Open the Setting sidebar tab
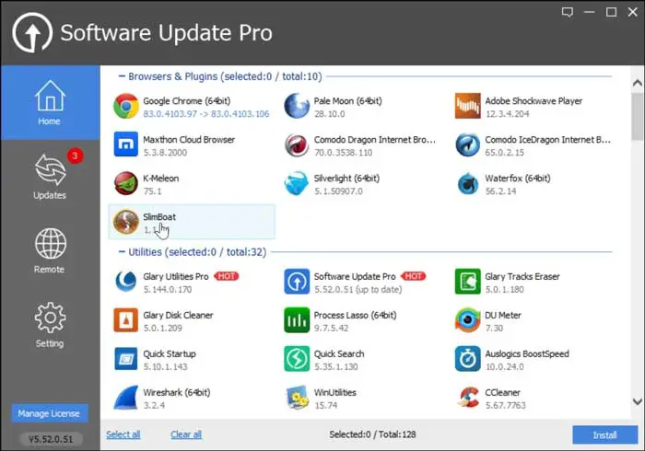 coord(50,325)
